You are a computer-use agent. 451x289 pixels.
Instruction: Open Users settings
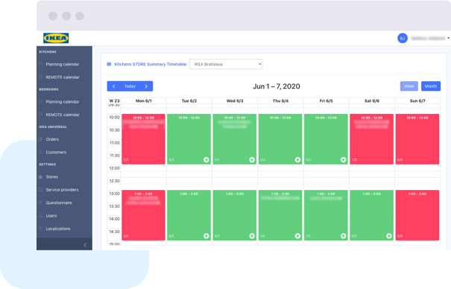[x=51, y=216]
